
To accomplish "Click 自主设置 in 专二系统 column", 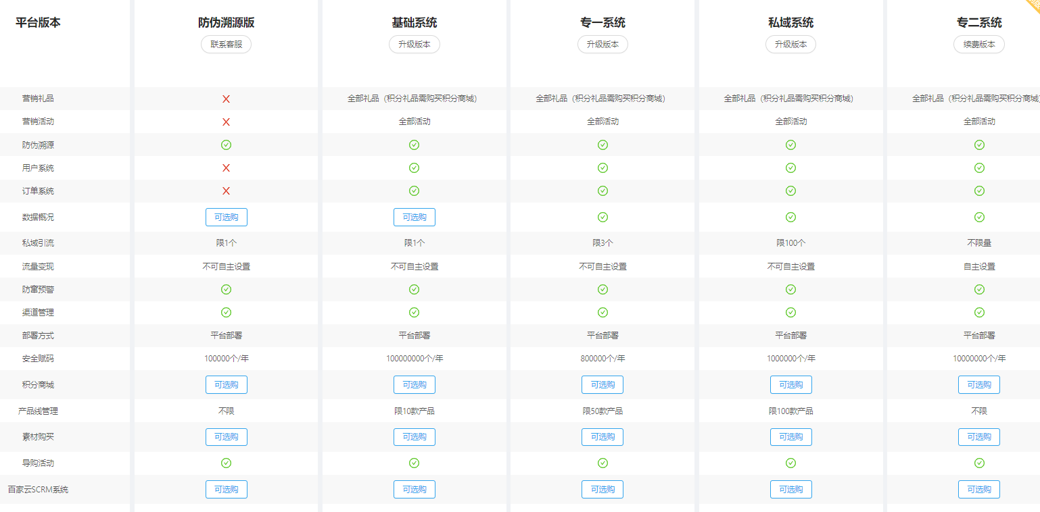I will [979, 266].
